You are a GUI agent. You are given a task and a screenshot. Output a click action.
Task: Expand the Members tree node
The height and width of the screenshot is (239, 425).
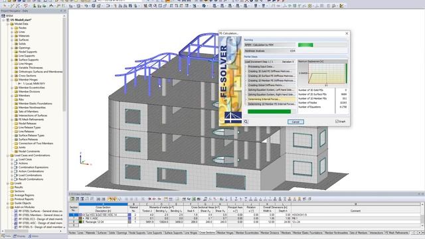pos(12,96)
